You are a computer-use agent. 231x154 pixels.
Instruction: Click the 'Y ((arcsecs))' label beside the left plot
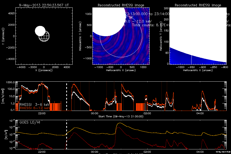(3, 36)
